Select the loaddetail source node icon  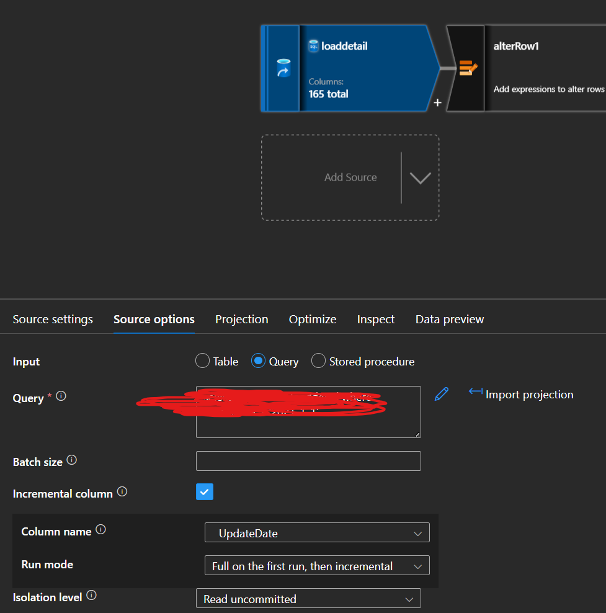(x=283, y=68)
